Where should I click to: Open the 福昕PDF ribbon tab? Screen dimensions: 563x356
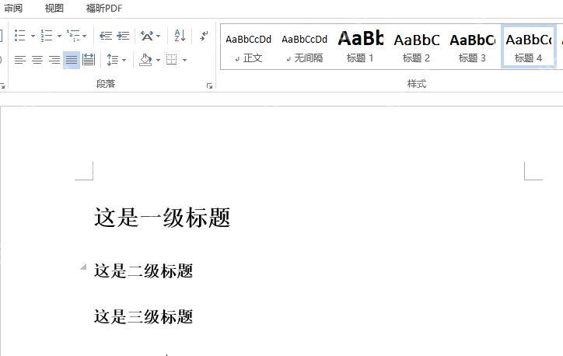pyautogui.click(x=104, y=8)
